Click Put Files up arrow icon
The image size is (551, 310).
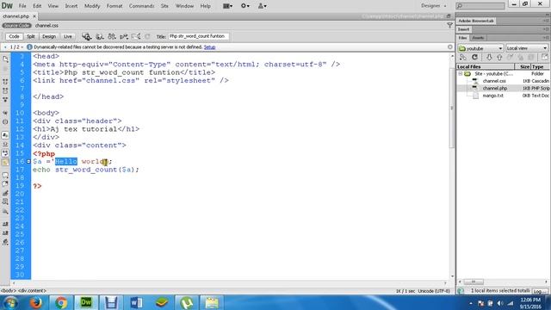(x=499, y=58)
